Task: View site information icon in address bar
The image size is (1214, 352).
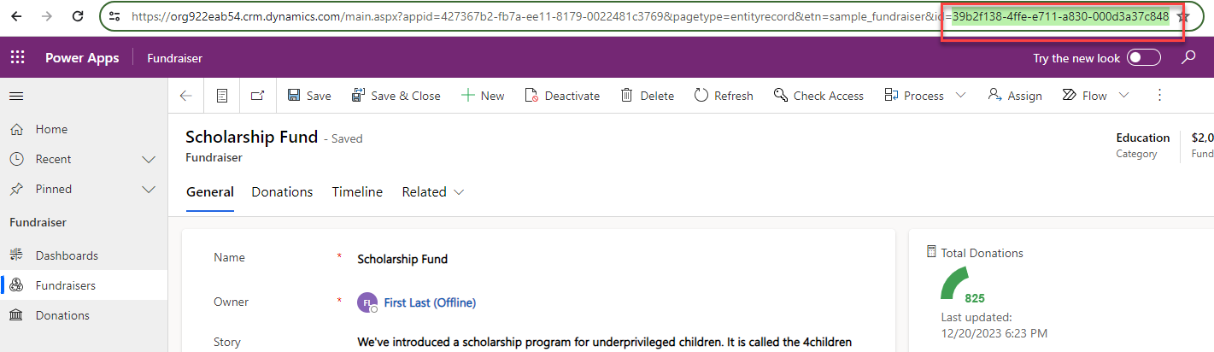Action: coord(114,16)
